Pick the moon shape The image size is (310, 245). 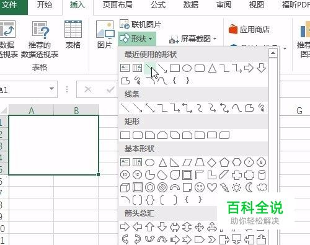(249, 187)
